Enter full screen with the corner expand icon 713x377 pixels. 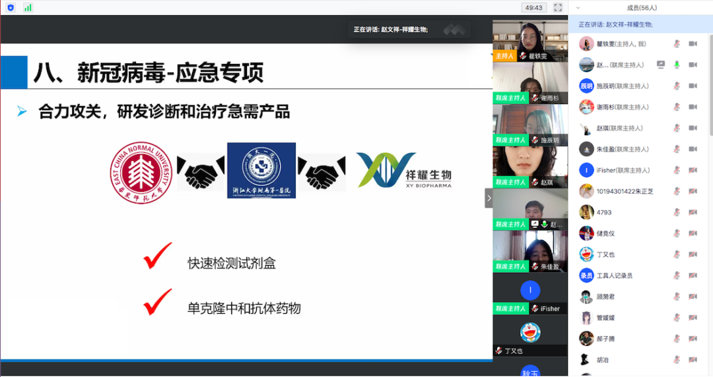(558, 8)
